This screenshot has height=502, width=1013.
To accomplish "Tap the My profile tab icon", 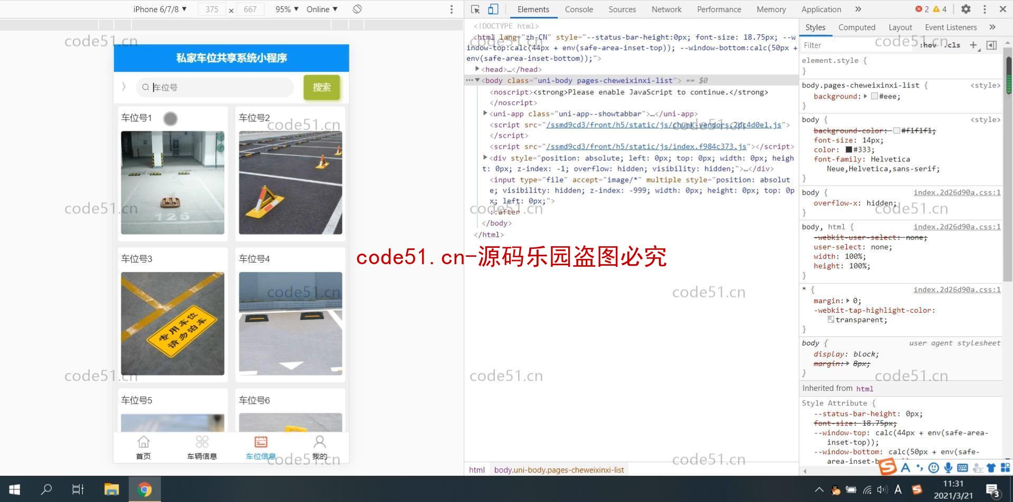I will coord(320,442).
